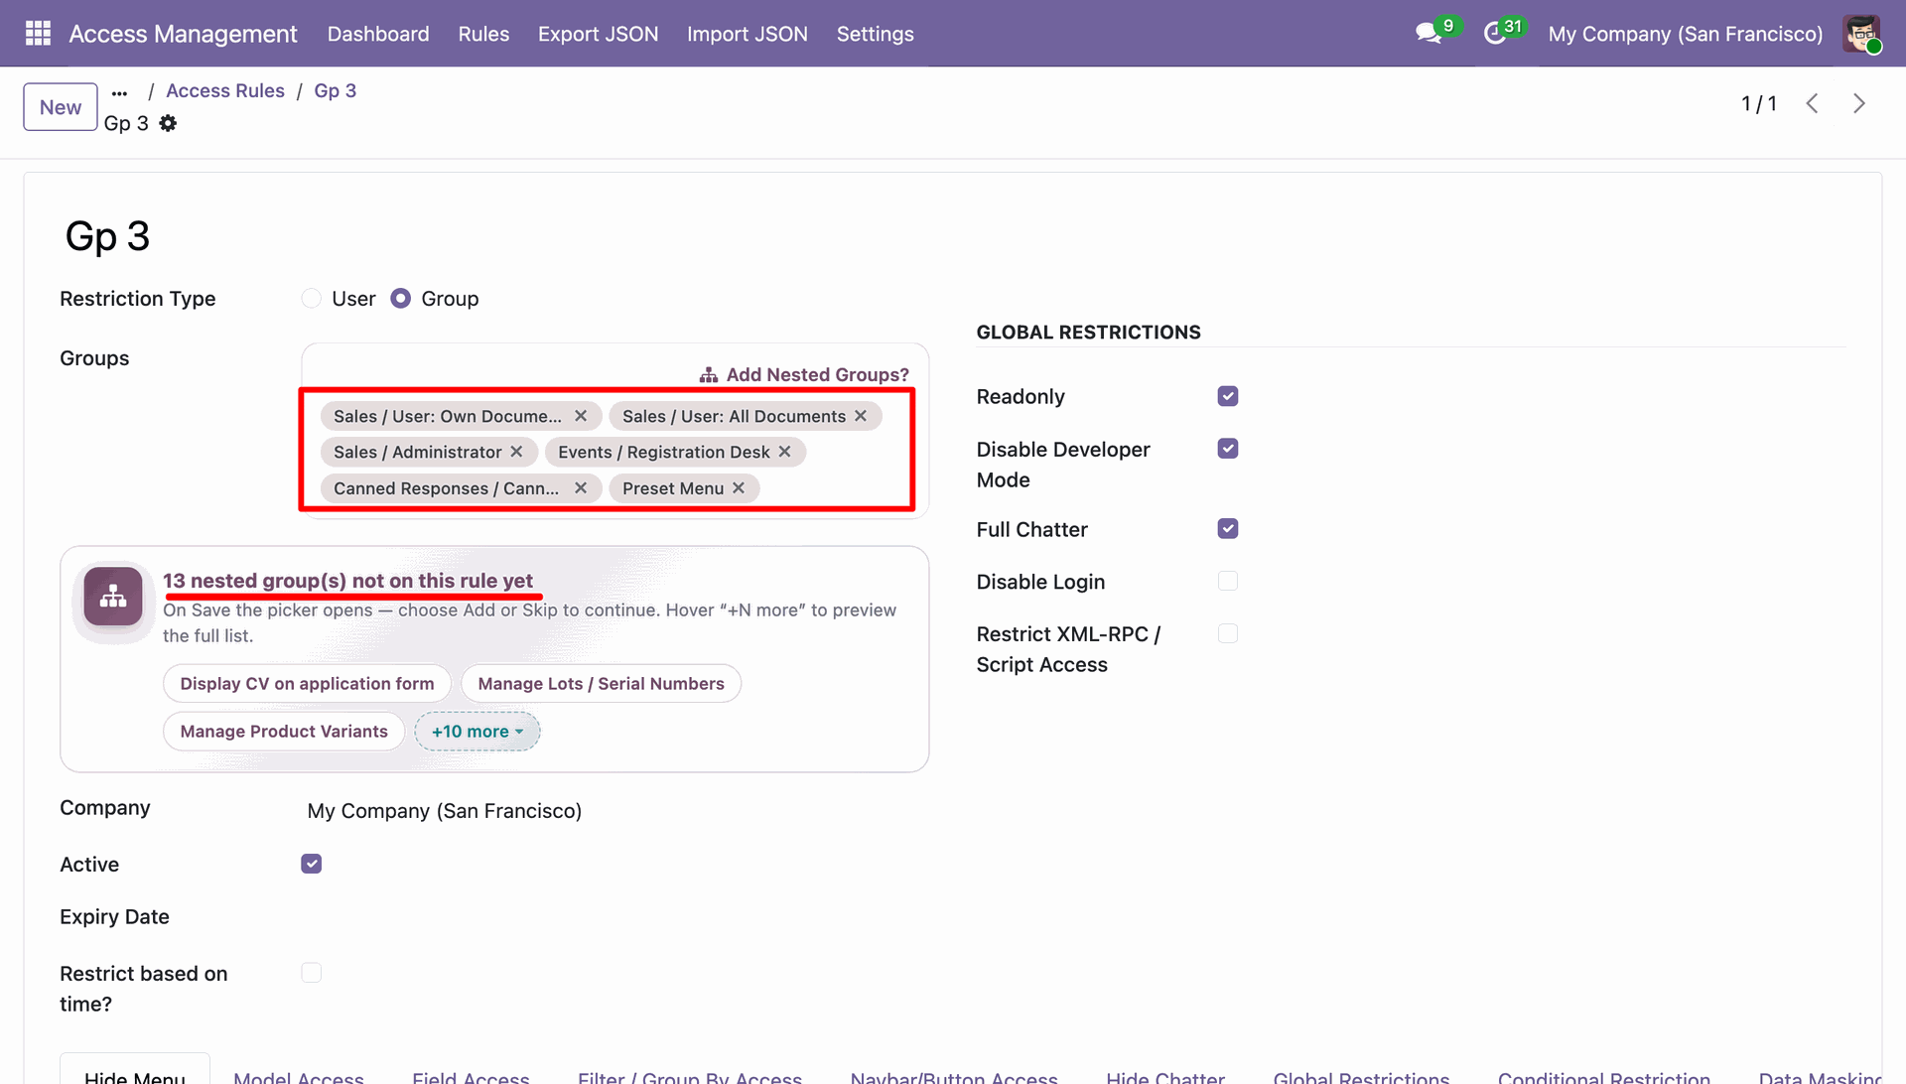Viewport: 1906px width, 1084px height.
Task: Click the nested groups hierarchy badge icon
Action: (113, 597)
